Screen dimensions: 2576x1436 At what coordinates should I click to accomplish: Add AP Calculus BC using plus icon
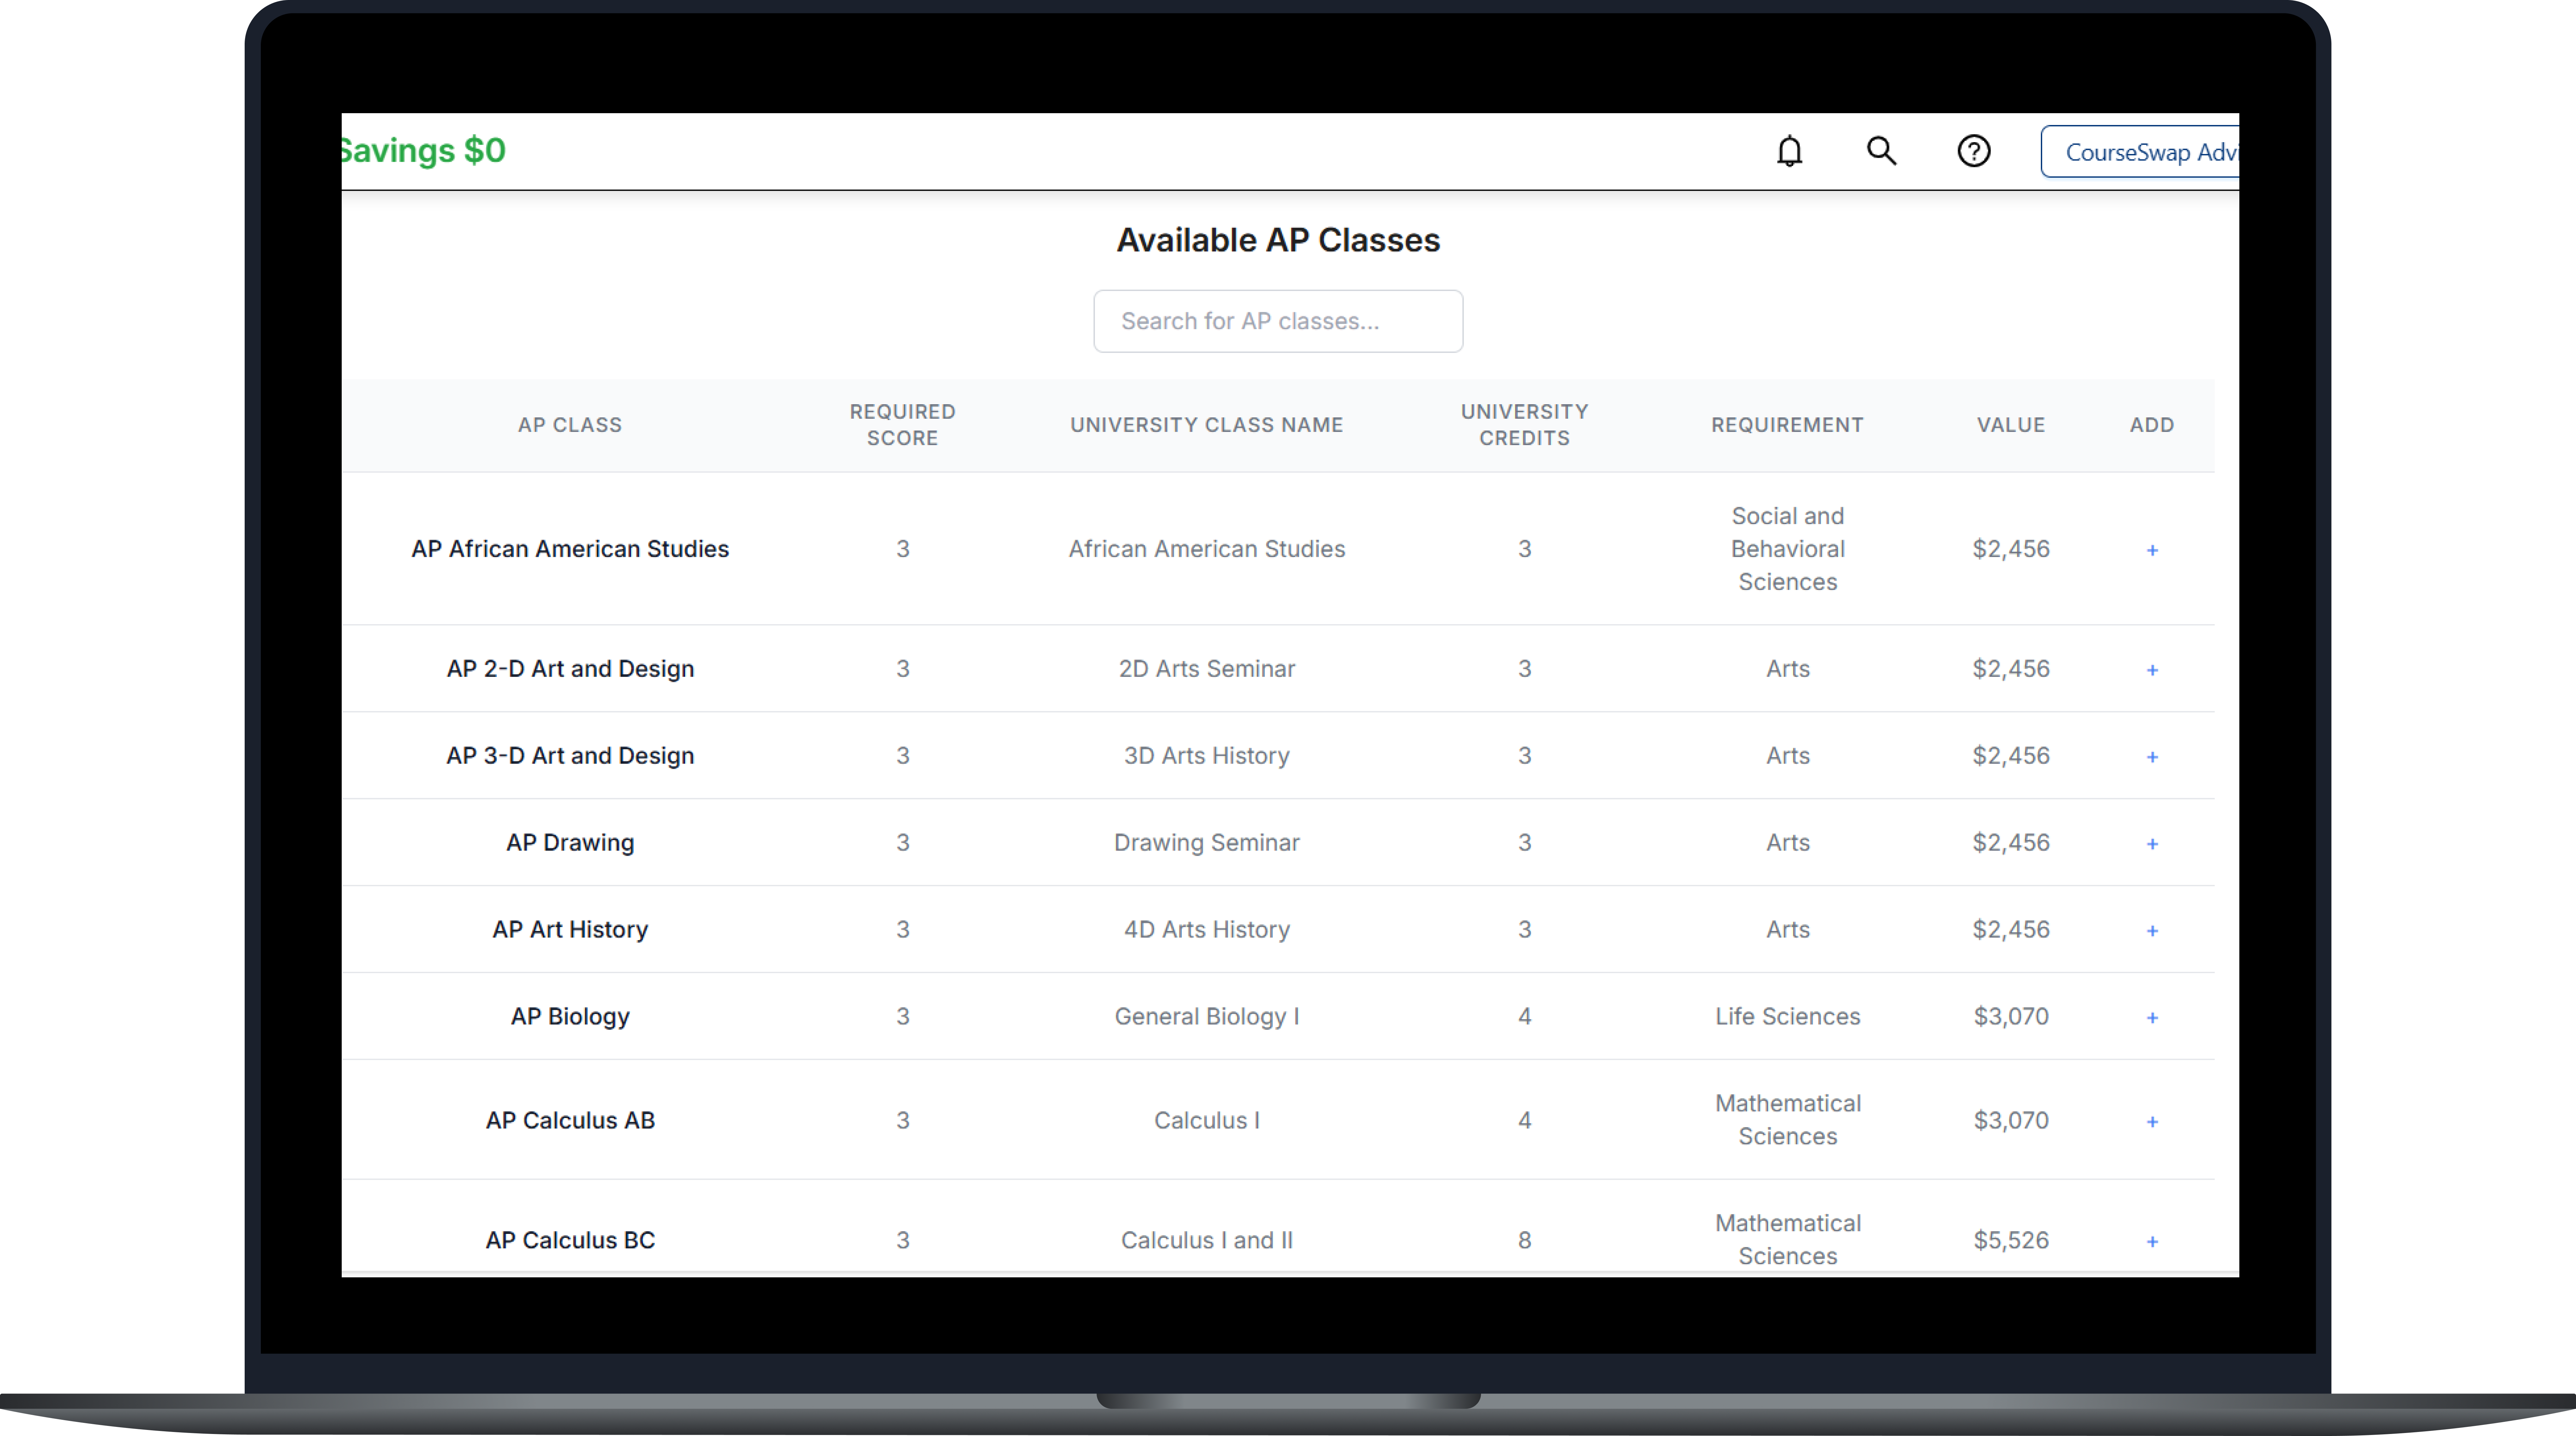tap(2152, 1241)
